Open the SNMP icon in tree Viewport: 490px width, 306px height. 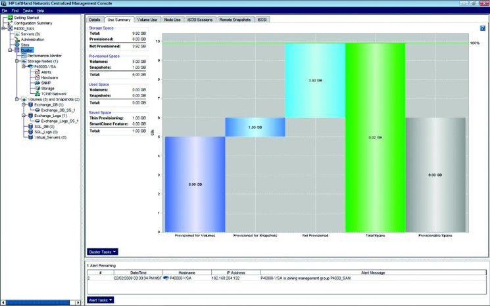coord(37,83)
